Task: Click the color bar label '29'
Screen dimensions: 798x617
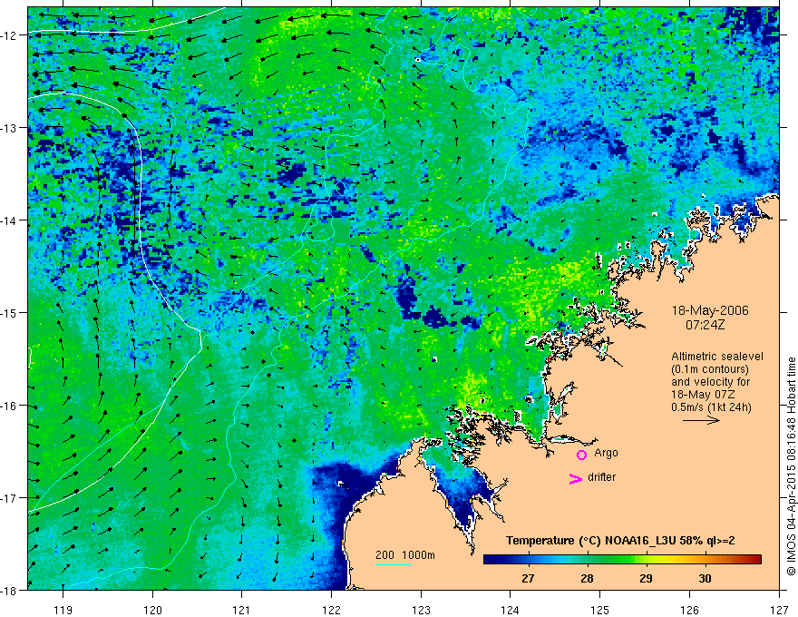Action: pos(646,578)
